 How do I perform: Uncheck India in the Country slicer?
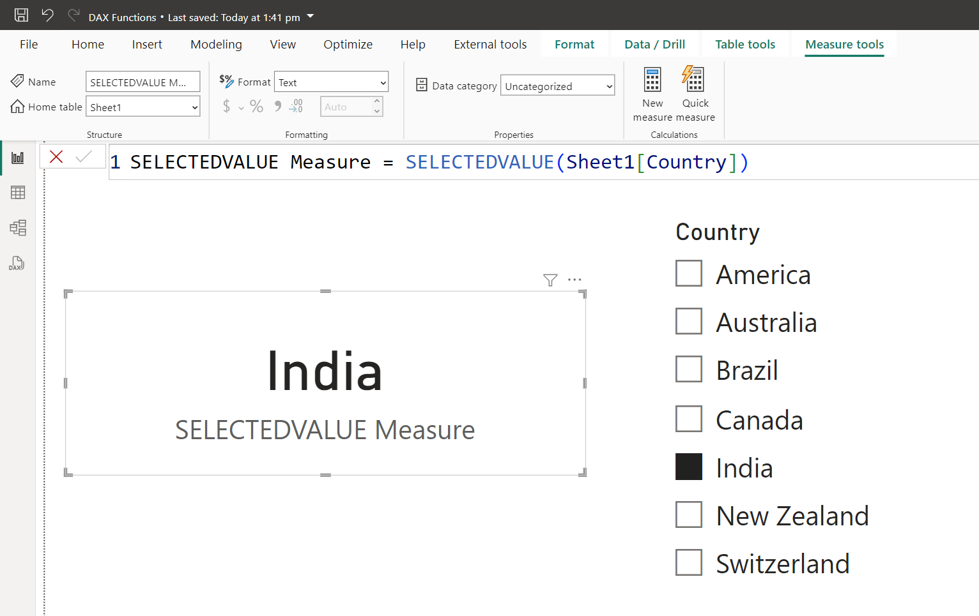[688, 467]
